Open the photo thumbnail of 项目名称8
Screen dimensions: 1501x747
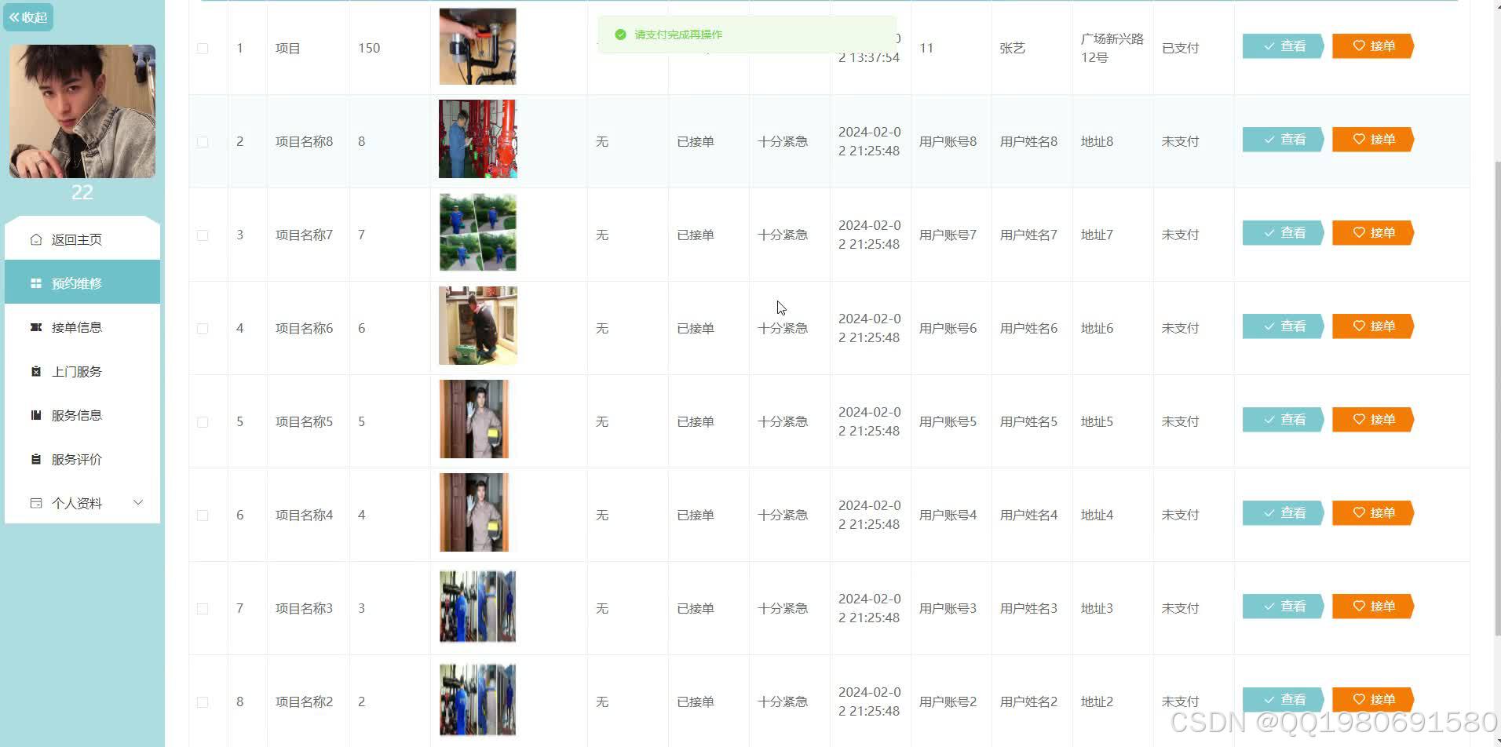point(477,139)
